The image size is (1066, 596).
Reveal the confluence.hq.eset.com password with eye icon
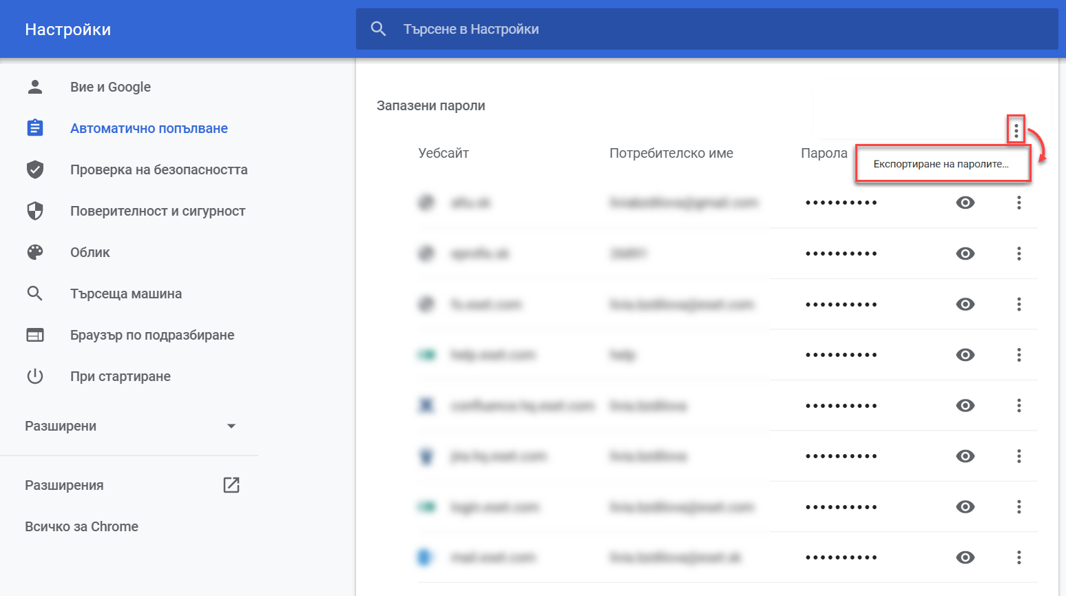[x=965, y=405]
